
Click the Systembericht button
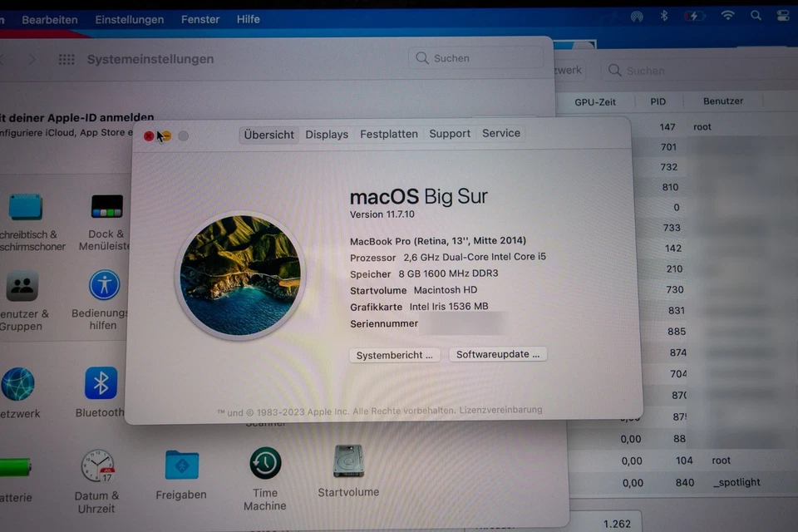pyautogui.click(x=394, y=355)
